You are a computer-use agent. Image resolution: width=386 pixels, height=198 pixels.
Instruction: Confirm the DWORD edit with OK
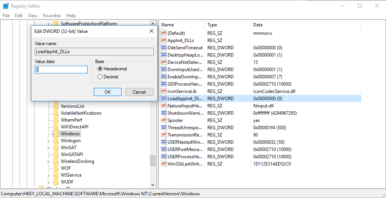tap(107, 92)
